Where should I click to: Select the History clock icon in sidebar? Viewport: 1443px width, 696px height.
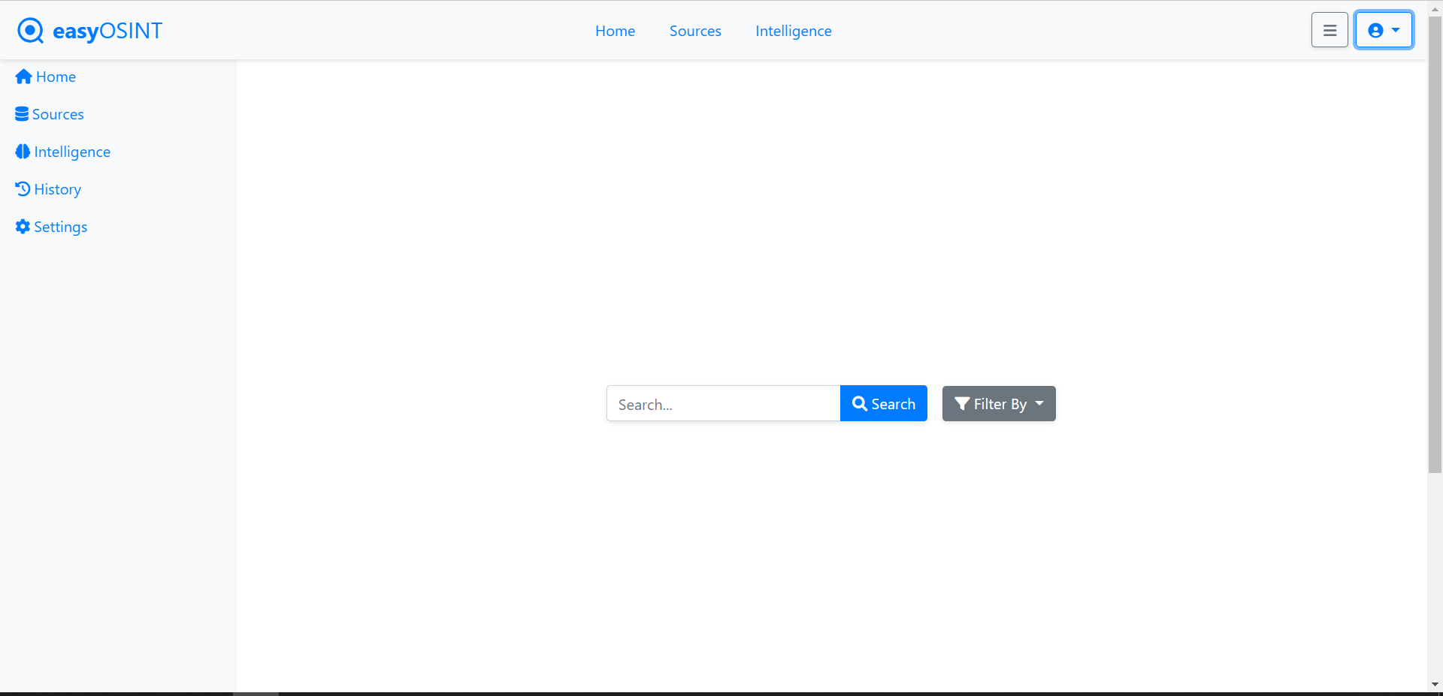(23, 188)
